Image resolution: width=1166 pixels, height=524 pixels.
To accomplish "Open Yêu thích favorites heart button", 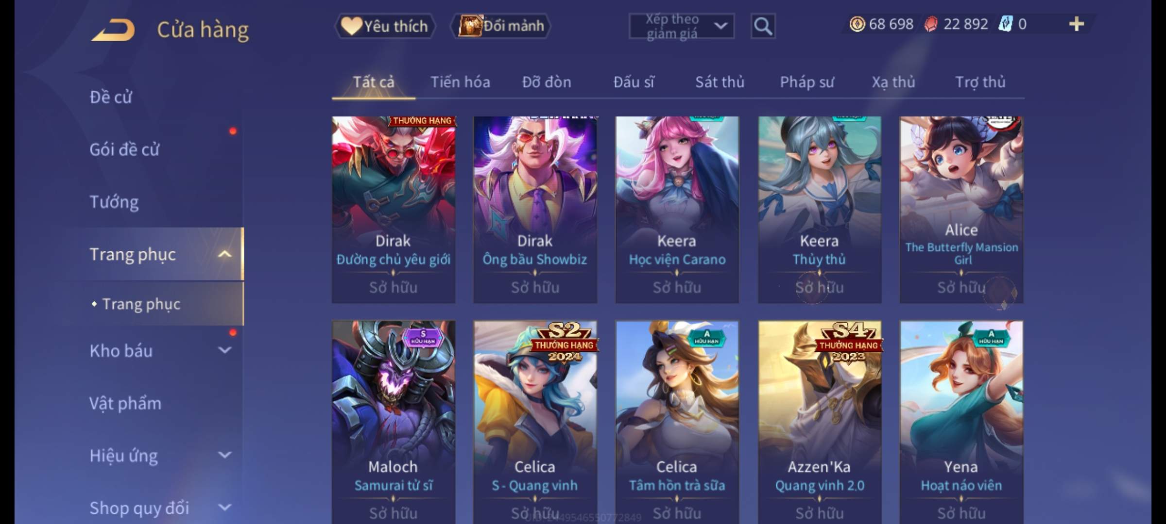I will click(385, 26).
